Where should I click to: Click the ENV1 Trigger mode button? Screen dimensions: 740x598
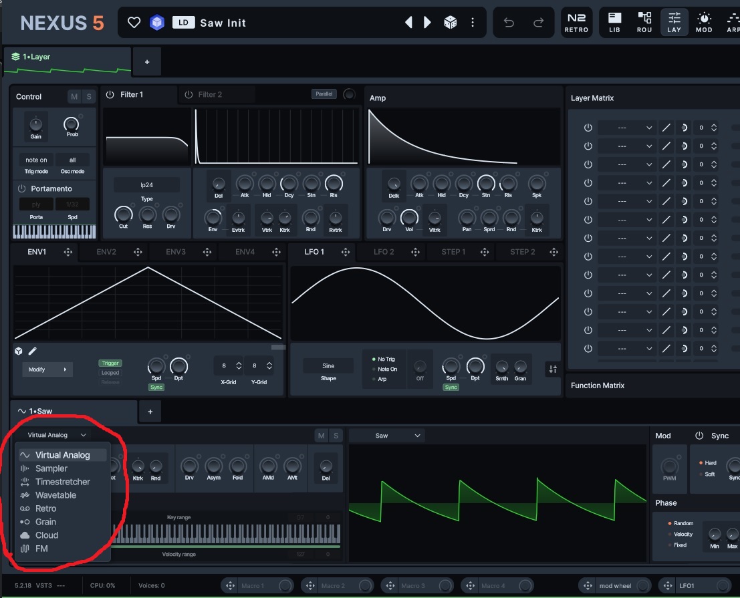click(x=110, y=363)
